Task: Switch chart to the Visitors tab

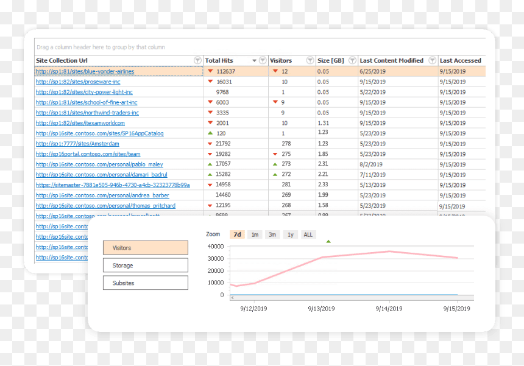Action: pyautogui.click(x=146, y=248)
